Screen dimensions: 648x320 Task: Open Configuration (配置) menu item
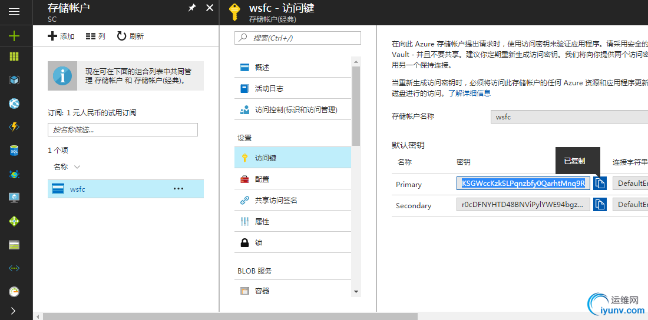293,179
